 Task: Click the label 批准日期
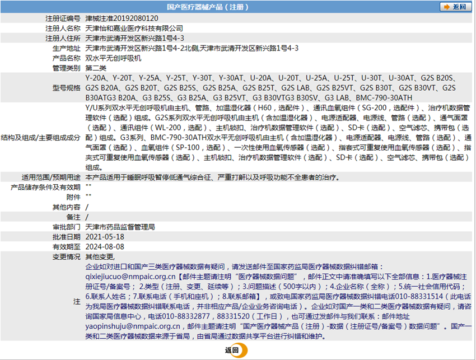click(x=67, y=237)
